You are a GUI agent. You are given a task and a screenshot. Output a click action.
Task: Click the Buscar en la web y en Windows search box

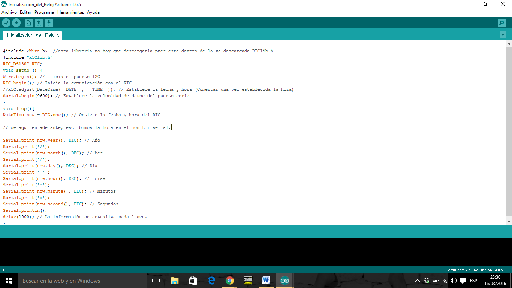click(75, 280)
